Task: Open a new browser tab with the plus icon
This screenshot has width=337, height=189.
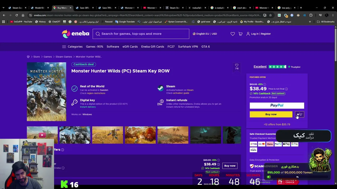Action: 301,8
